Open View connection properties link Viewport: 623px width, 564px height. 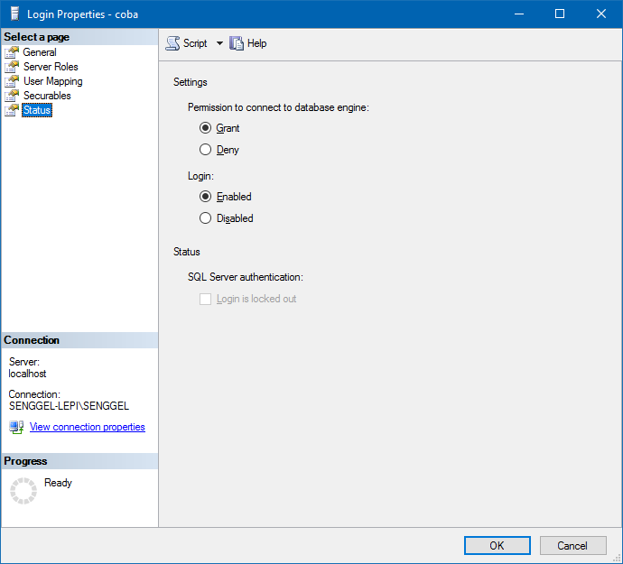point(87,427)
